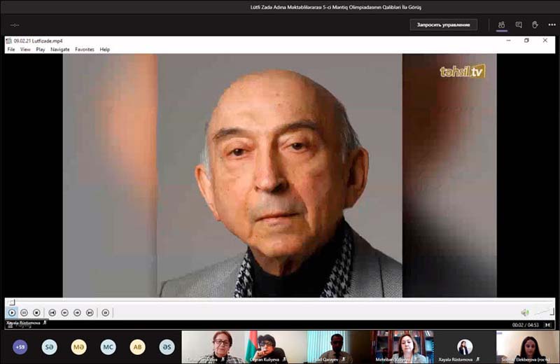This screenshot has height=364, width=560.
Task: Open the More actions ellipsis menu
Action: (x=552, y=24)
